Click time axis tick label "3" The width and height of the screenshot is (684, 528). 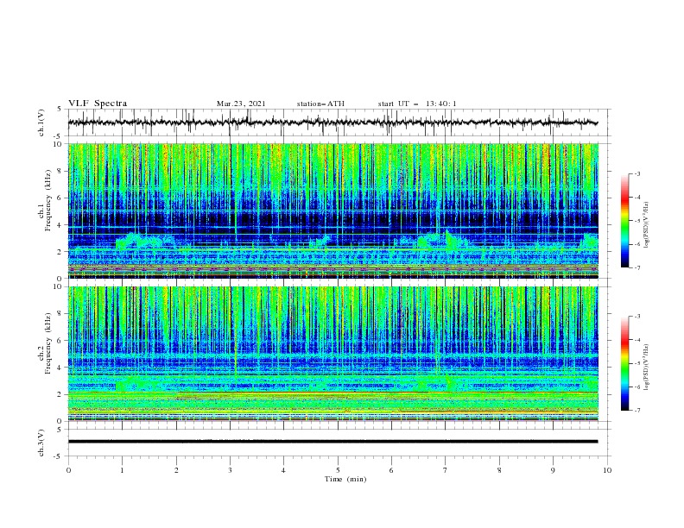click(230, 470)
